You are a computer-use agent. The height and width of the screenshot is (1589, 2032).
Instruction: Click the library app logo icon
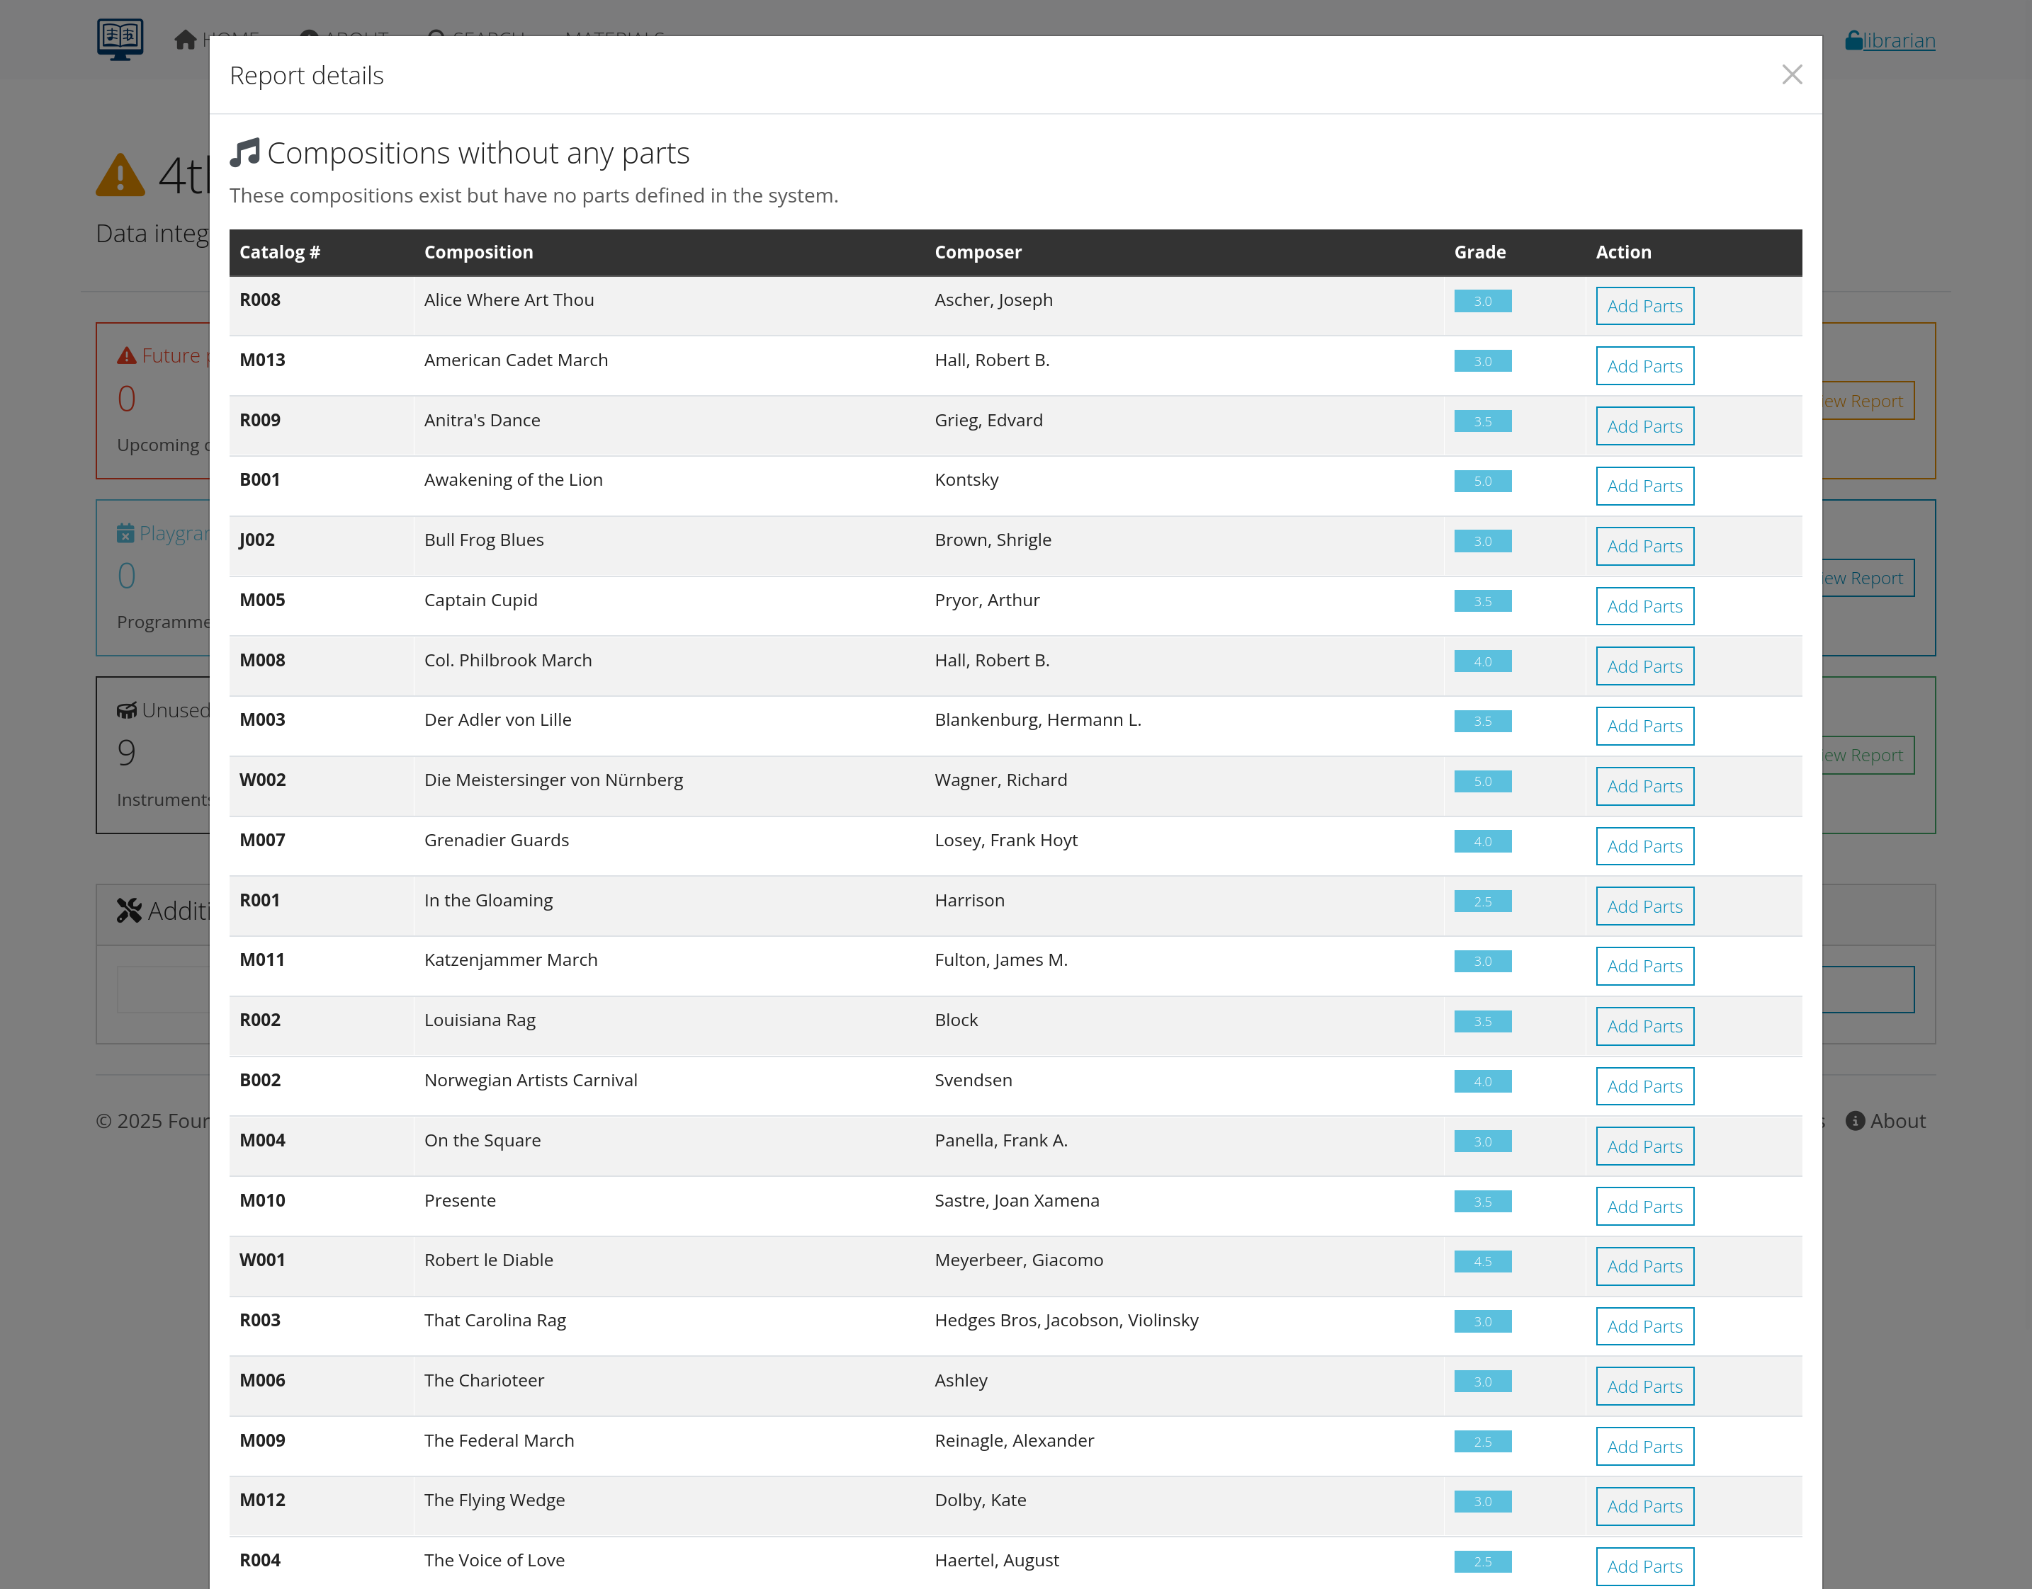tap(120, 38)
